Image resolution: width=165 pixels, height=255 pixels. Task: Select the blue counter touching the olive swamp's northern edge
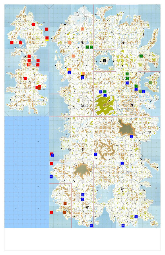105,95
